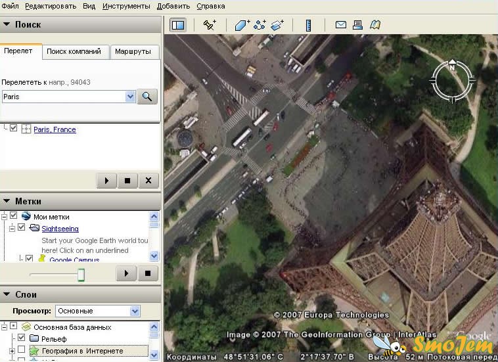498x362 pixels.
Task: Open the search history dropdown arrow
Action: tap(130, 97)
